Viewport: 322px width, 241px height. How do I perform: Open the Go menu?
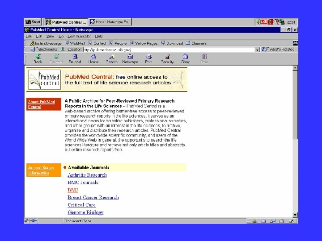tap(61, 36)
